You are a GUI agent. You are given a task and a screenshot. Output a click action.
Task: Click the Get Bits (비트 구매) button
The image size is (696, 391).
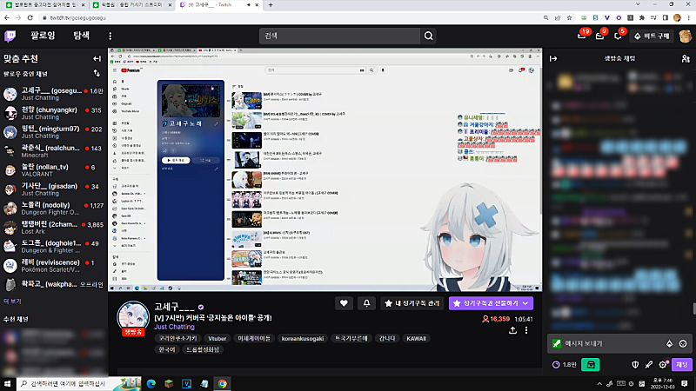coord(652,36)
